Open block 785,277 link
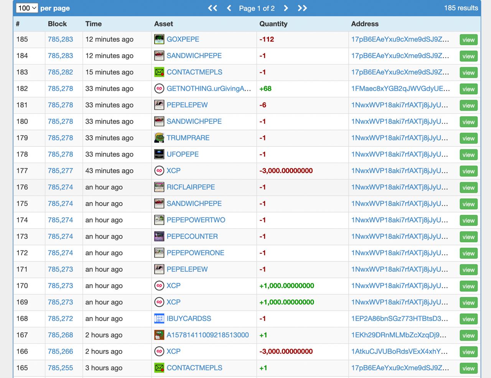Screen dimensions: 491x378 60,171
